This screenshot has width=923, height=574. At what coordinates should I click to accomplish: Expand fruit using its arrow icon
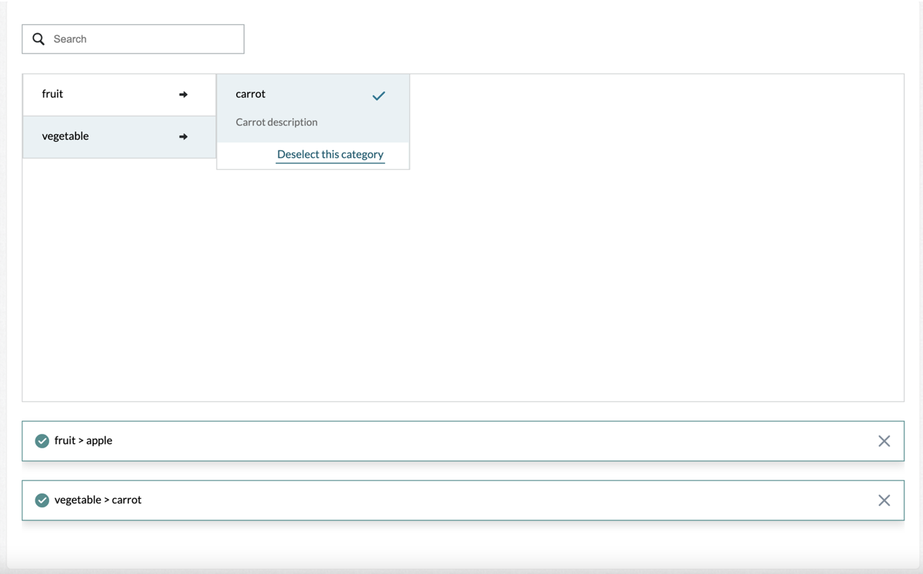(x=183, y=94)
